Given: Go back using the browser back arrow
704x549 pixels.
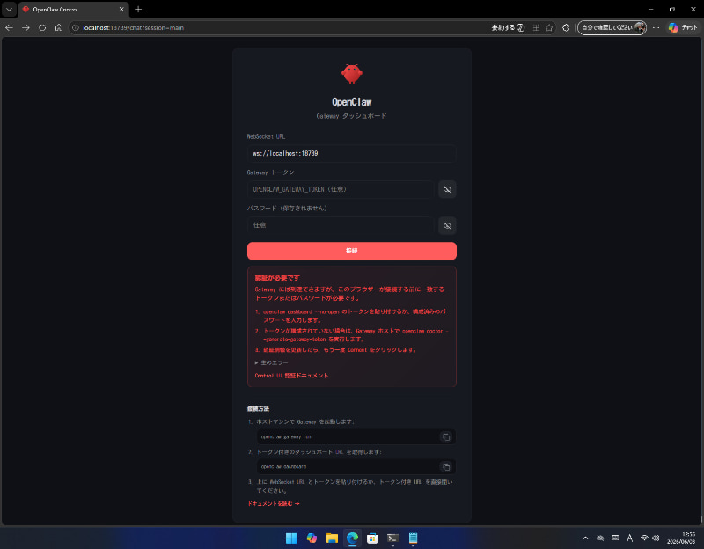Looking at the screenshot, I should click(x=9, y=28).
